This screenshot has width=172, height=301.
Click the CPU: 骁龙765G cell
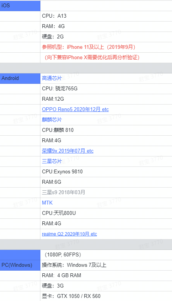tap(106, 89)
